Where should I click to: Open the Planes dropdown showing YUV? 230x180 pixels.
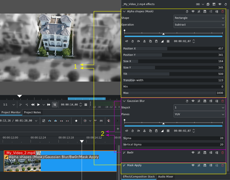pos(199,114)
